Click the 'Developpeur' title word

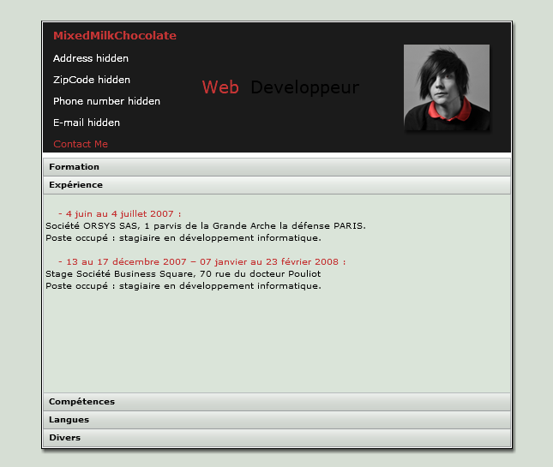[x=304, y=87]
